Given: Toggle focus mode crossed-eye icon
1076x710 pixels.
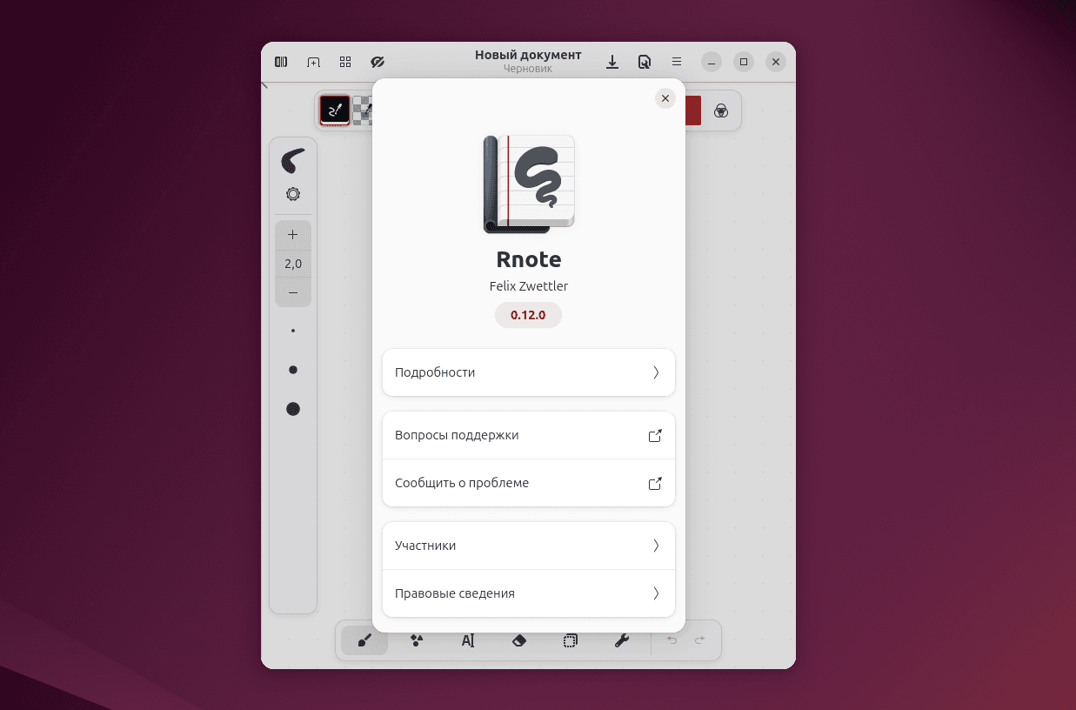Looking at the screenshot, I should 378,62.
